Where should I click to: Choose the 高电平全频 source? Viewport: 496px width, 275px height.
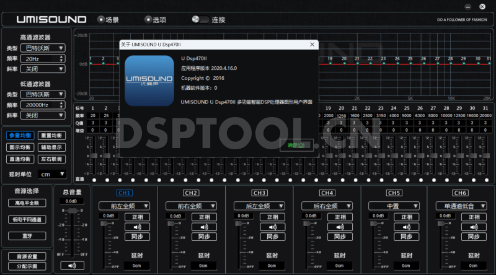pos(27,203)
